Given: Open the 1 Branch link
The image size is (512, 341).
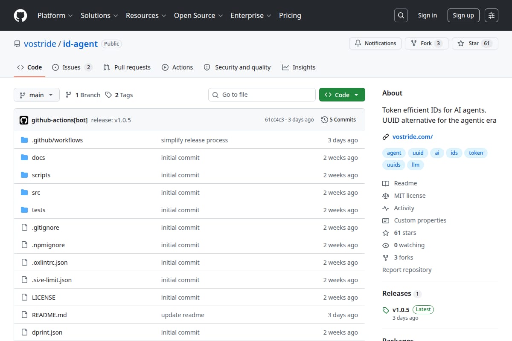Looking at the screenshot, I should (83, 95).
